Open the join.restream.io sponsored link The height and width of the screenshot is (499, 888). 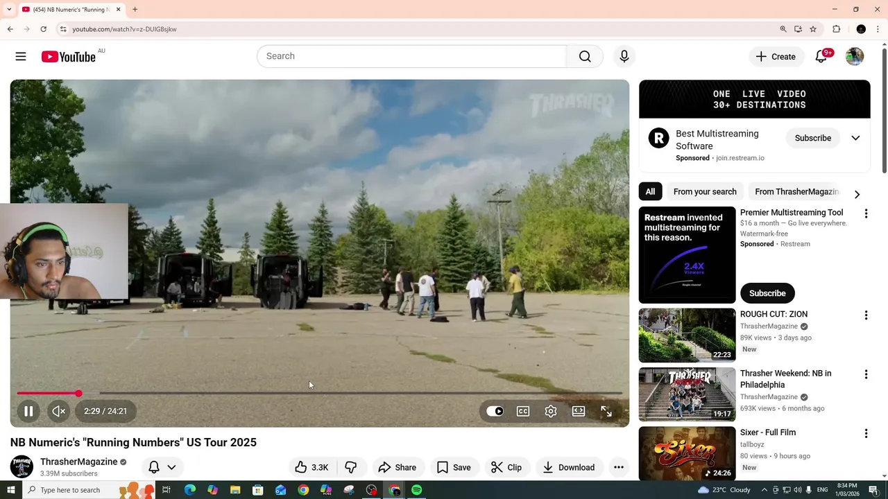pyautogui.click(x=740, y=158)
